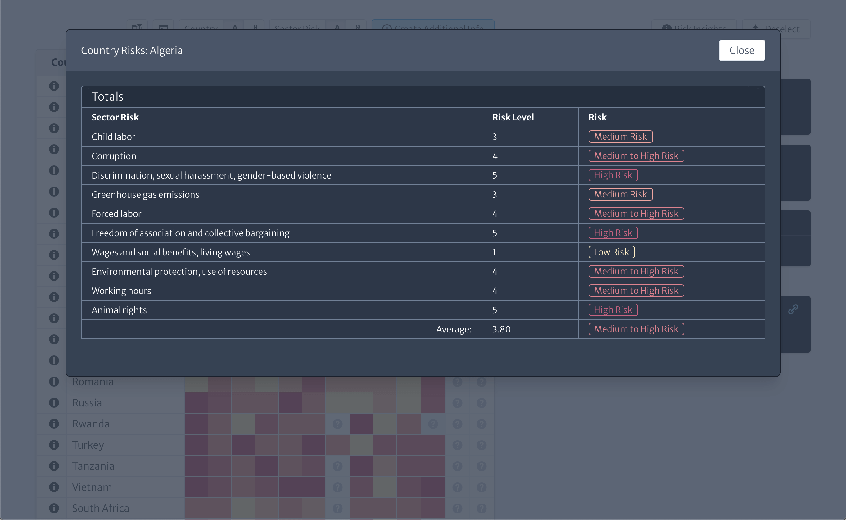Open the info icon for Russia
This screenshot has width=846, height=520.
pyautogui.click(x=54, y=402)
